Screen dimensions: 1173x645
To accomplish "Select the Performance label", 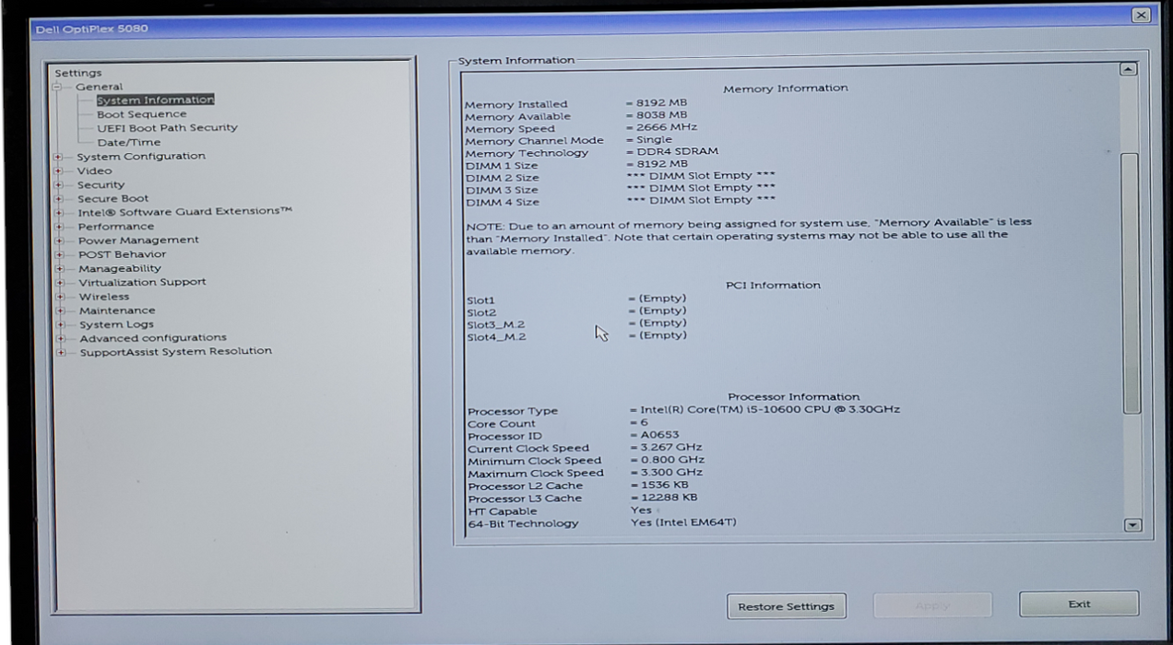I will [116, 227].
